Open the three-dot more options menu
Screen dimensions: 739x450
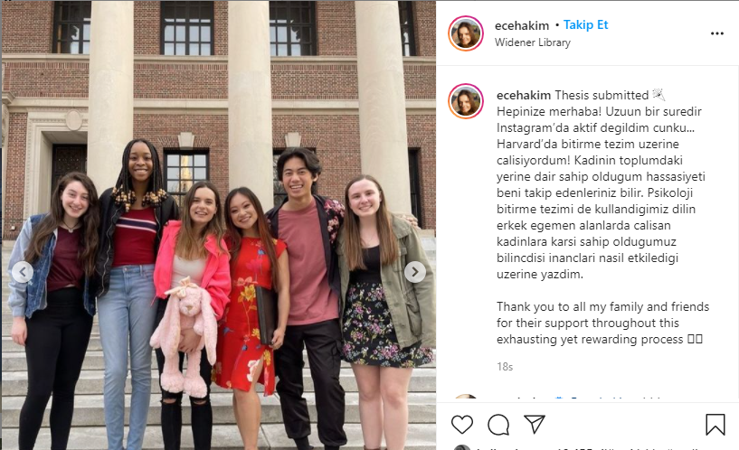(x=717, y=33)
